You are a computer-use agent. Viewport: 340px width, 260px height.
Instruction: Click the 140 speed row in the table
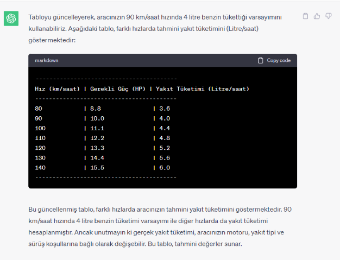click(x=40, y=167)
